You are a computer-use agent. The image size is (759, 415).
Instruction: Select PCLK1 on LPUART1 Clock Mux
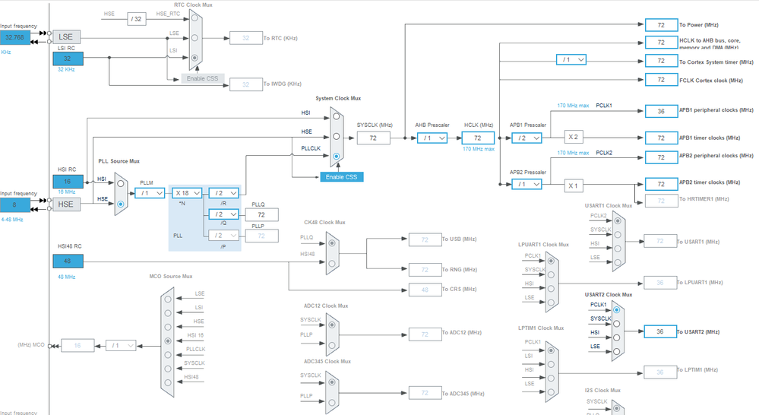[551, 261]
